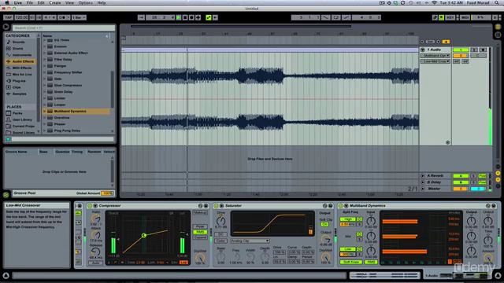Screen dimensions: 504x283
Task: Open the 1 Bar quantization menu
Action: pyautogui.click(x=79, y=17)
